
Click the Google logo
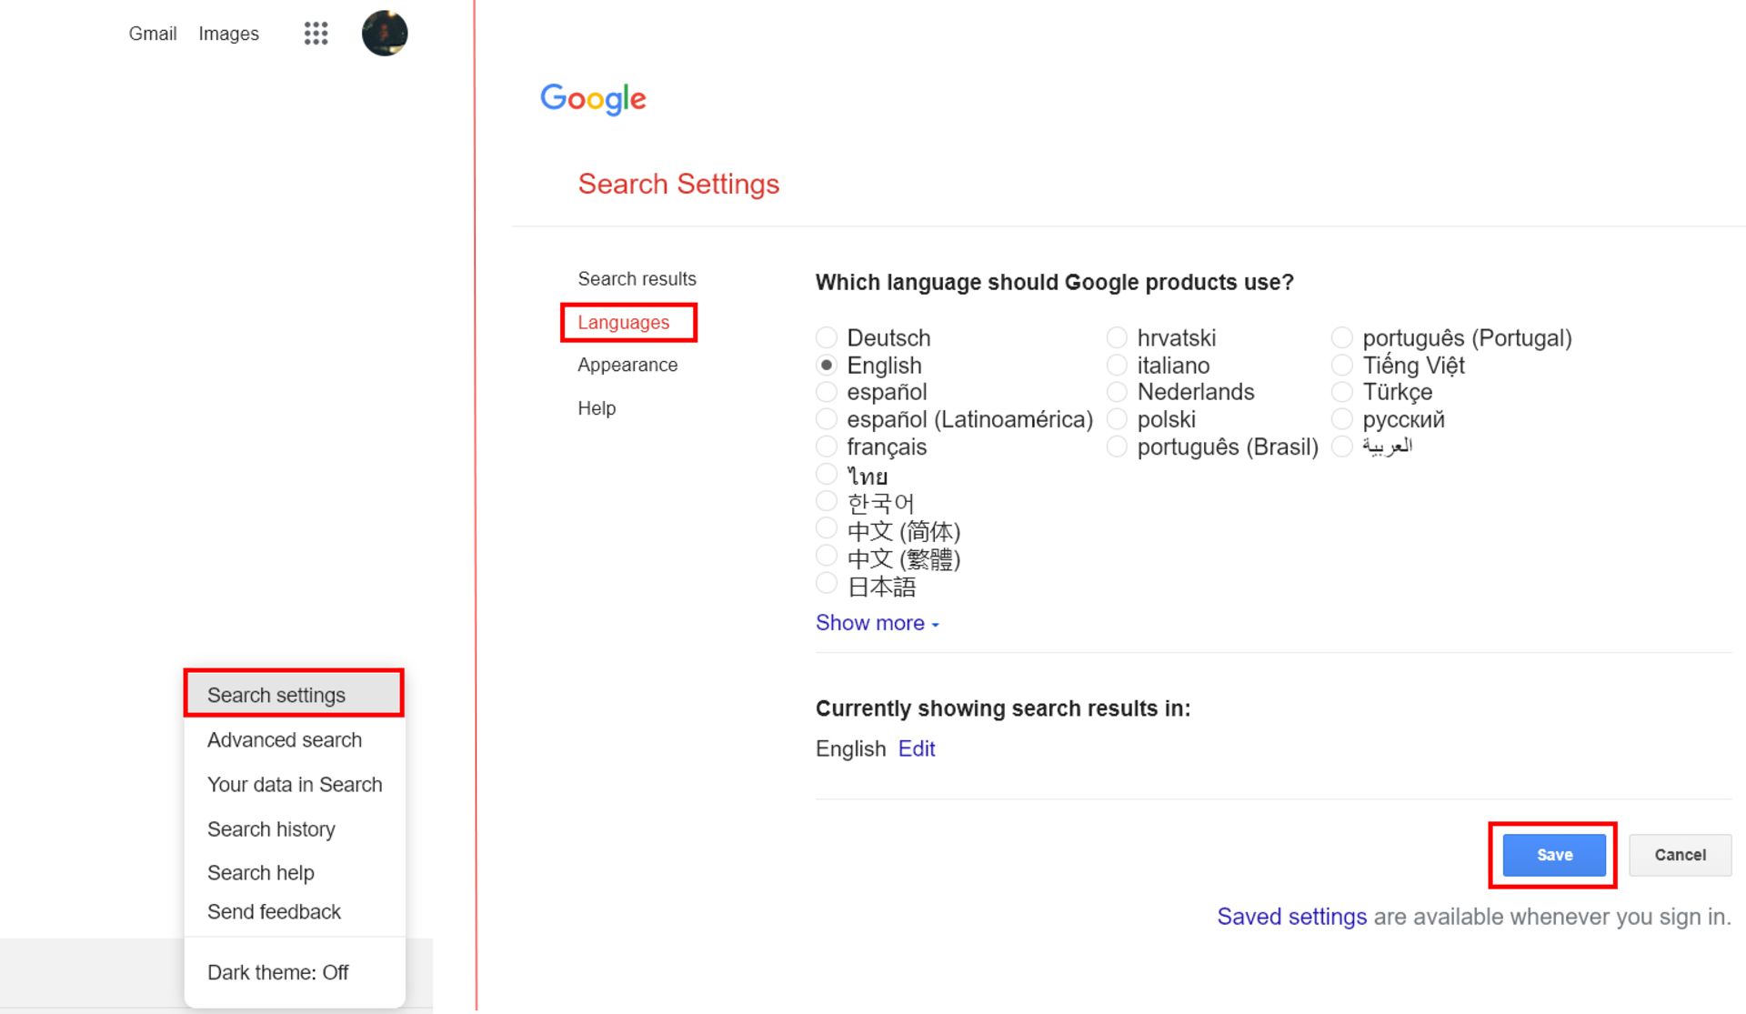(x=593, y=98)
